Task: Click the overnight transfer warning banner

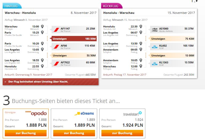Action: (x=51, y=82)
